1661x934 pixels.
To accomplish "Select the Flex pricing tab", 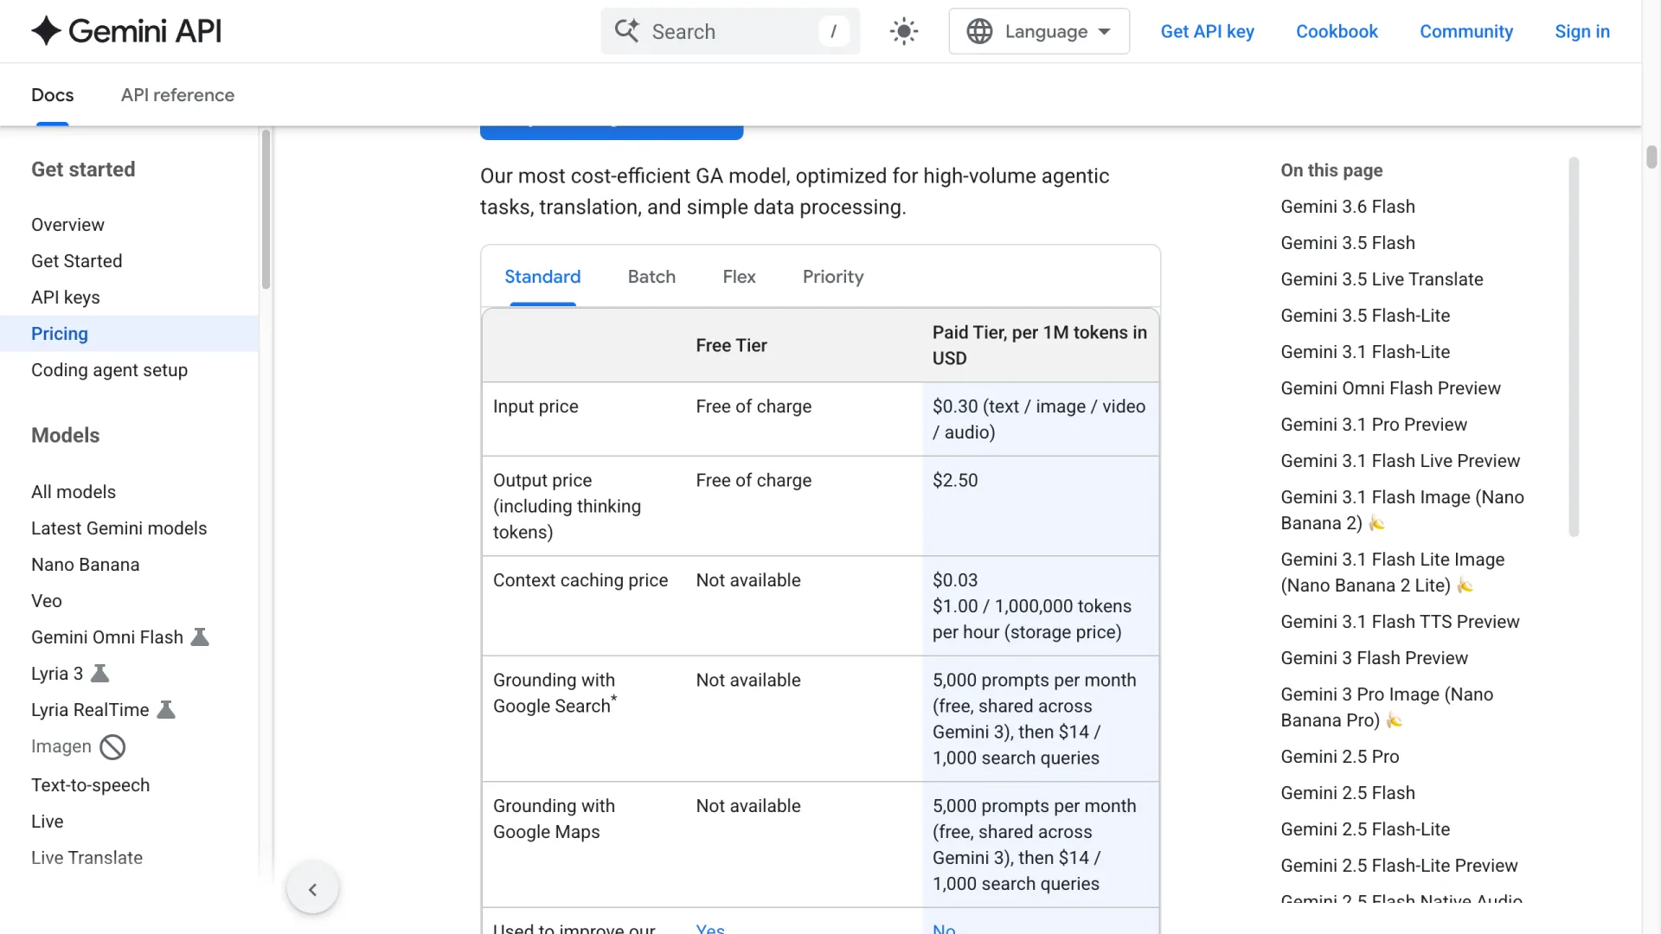I will (739, 277).
